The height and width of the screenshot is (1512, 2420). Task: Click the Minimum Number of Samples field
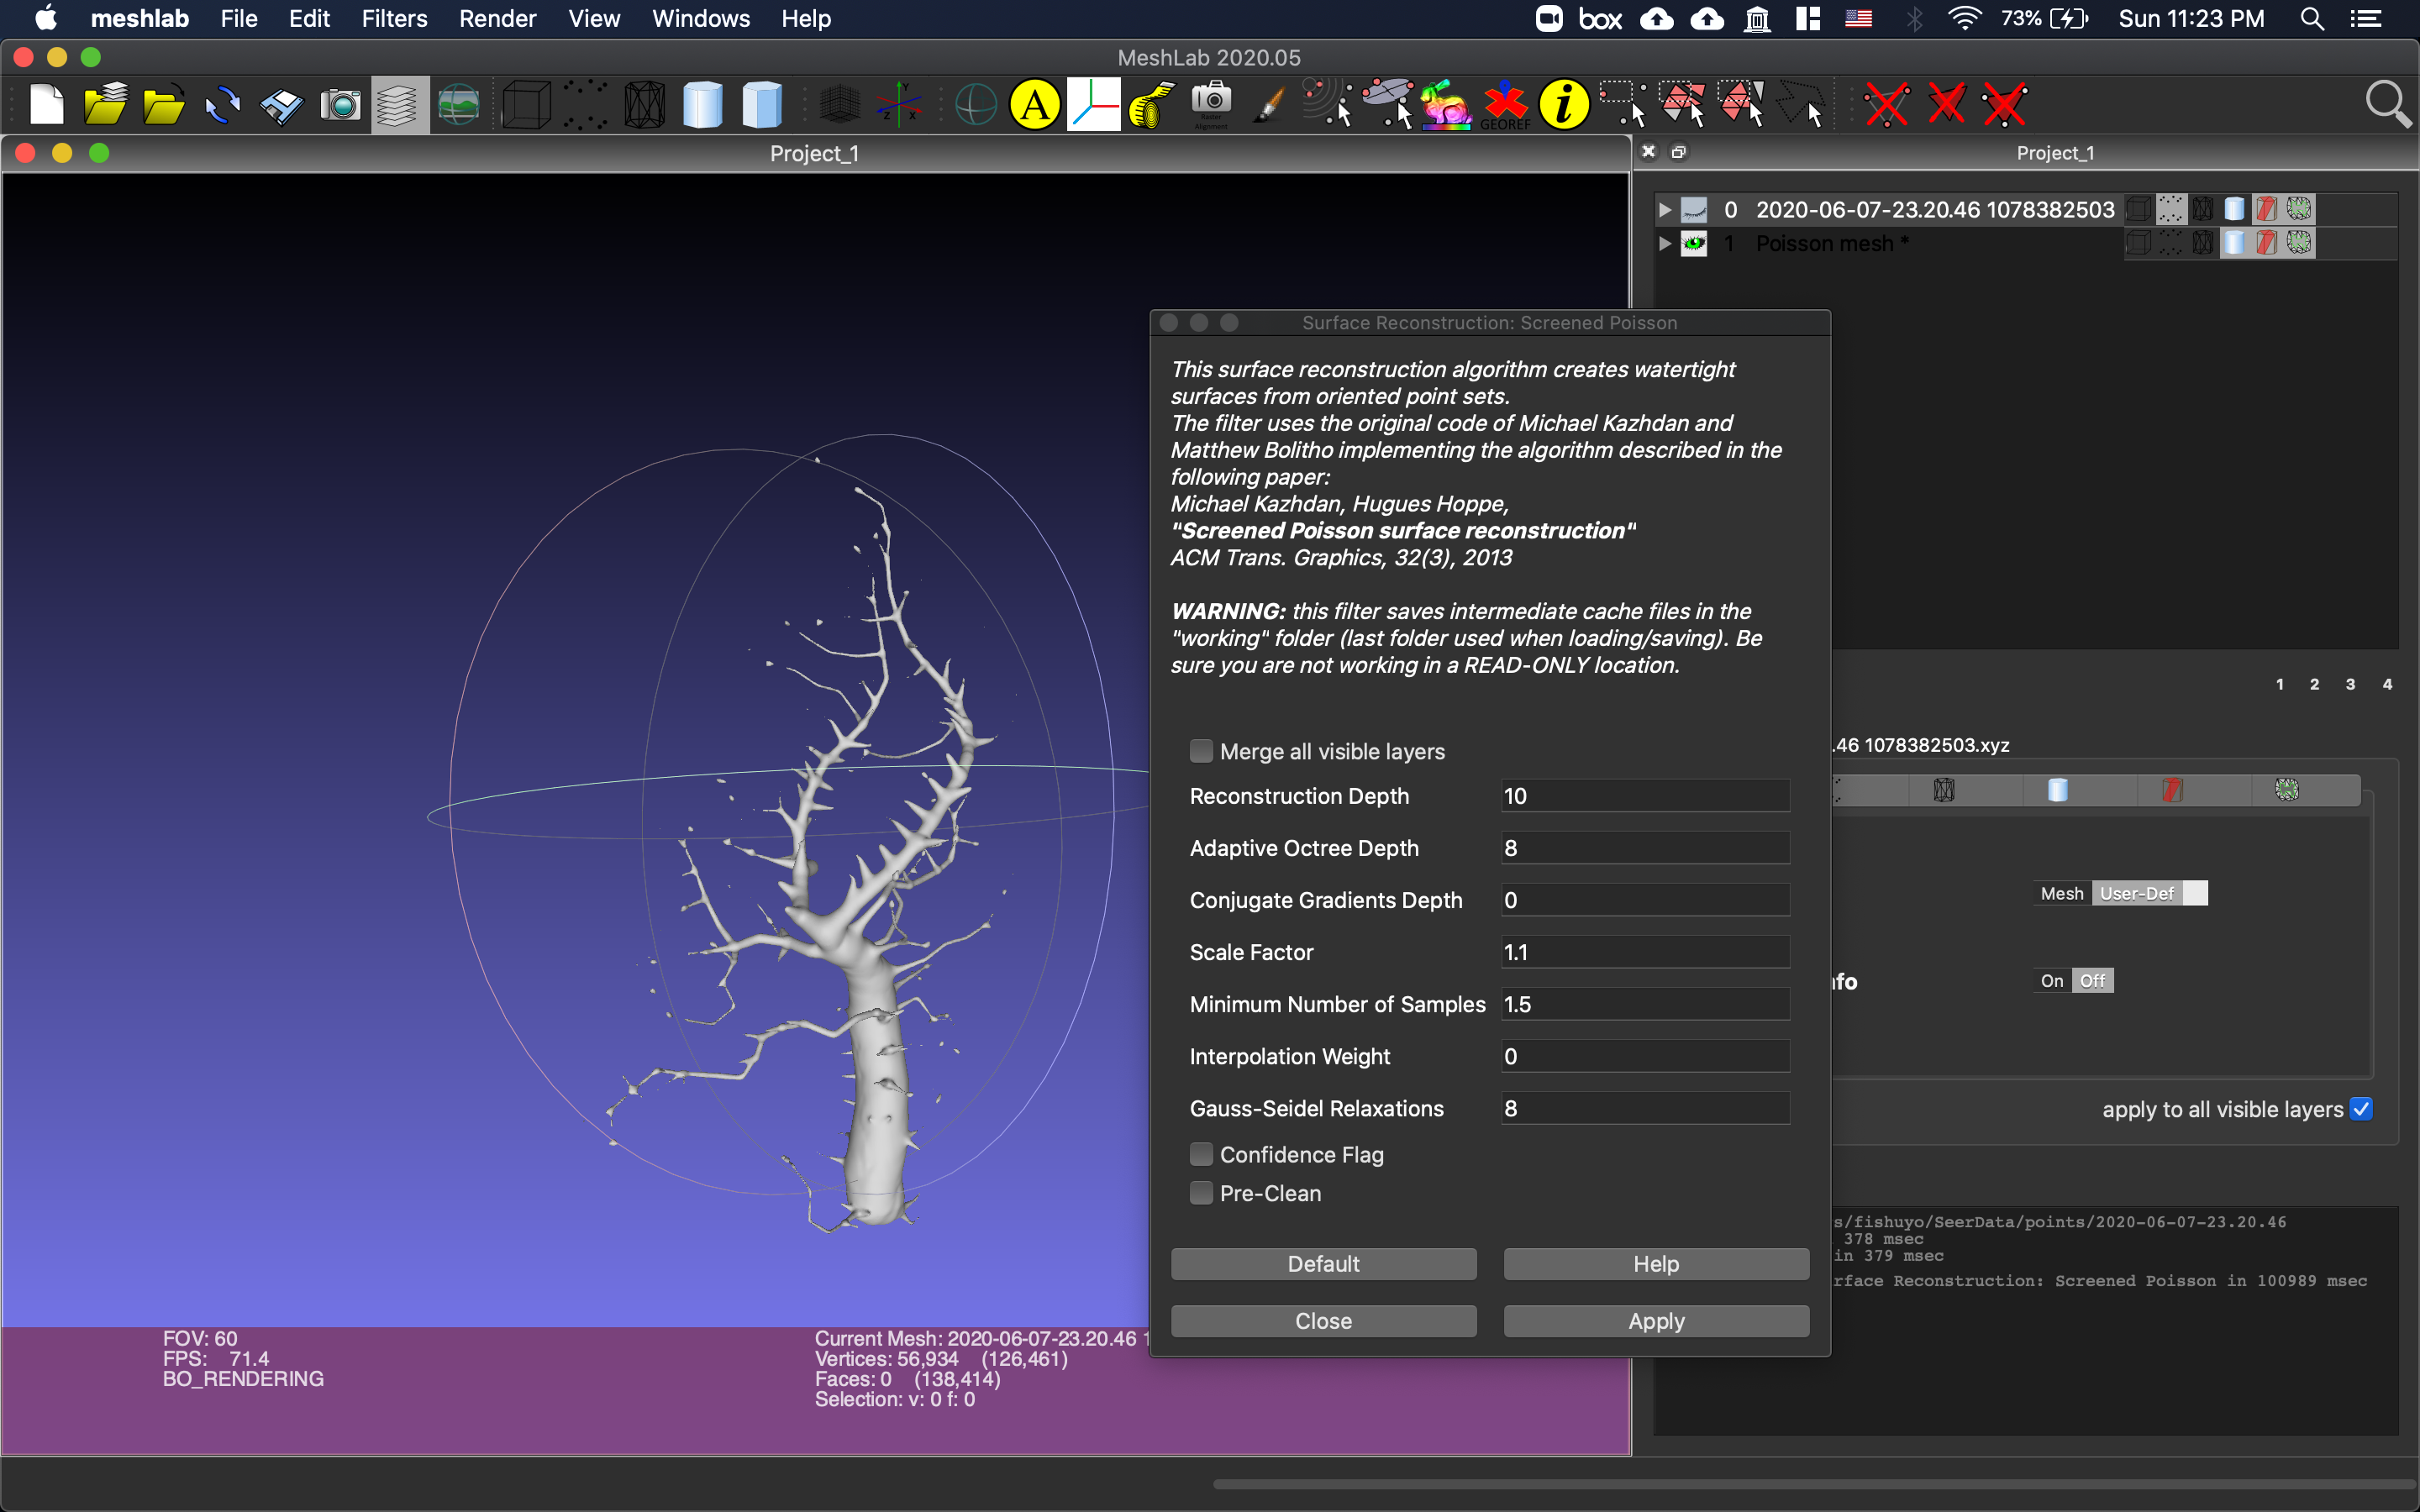pyautogui.click(x=1645, y=1004)
